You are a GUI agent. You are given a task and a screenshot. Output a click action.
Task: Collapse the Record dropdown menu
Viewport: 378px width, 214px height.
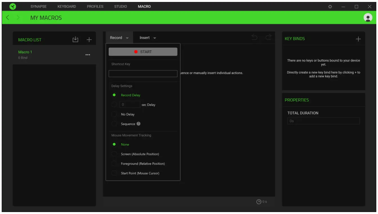[119, 38]
